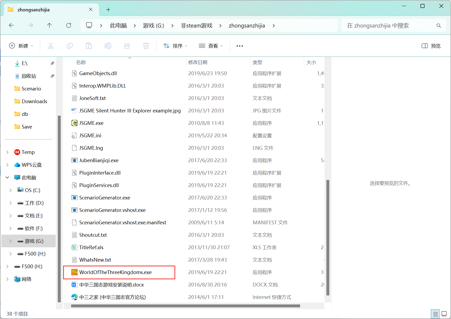Click the Delete trash icon
451x319 pixels.
click(x=146, y=46)
